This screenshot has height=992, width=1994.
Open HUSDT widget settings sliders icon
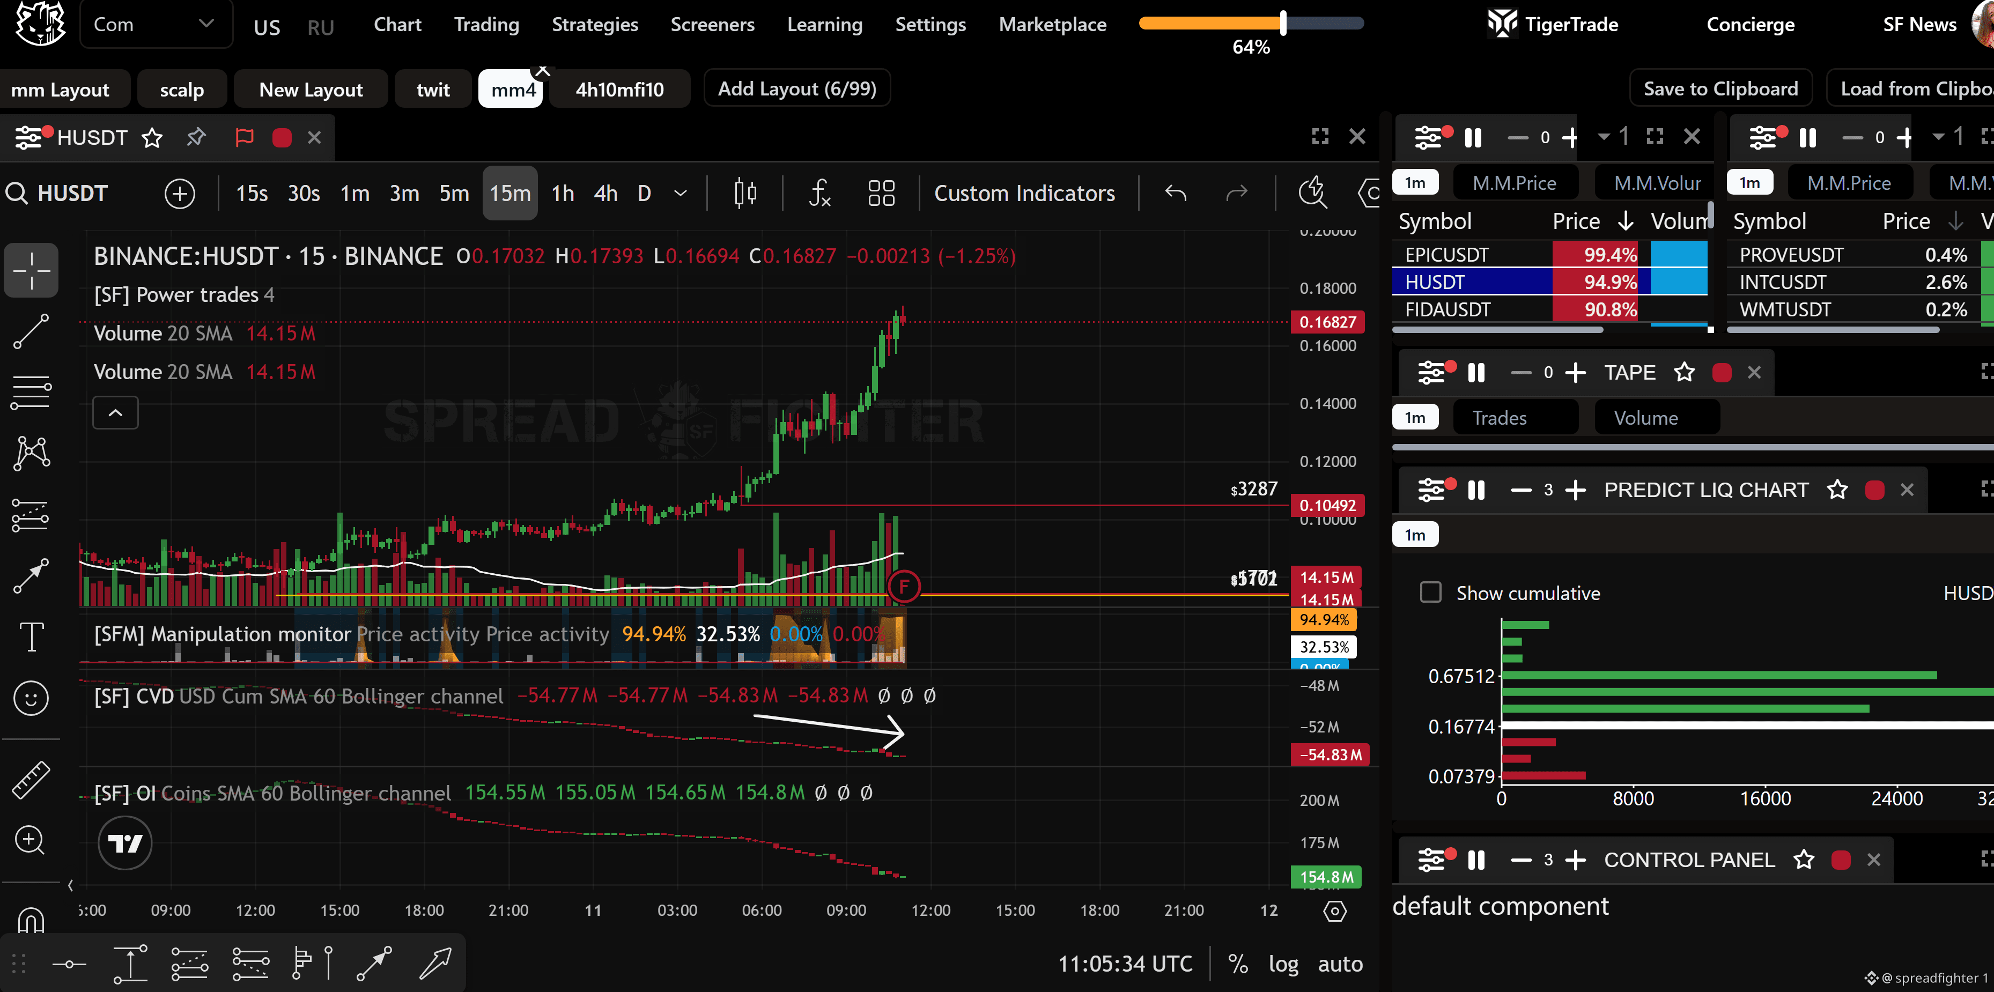[28, 138]
